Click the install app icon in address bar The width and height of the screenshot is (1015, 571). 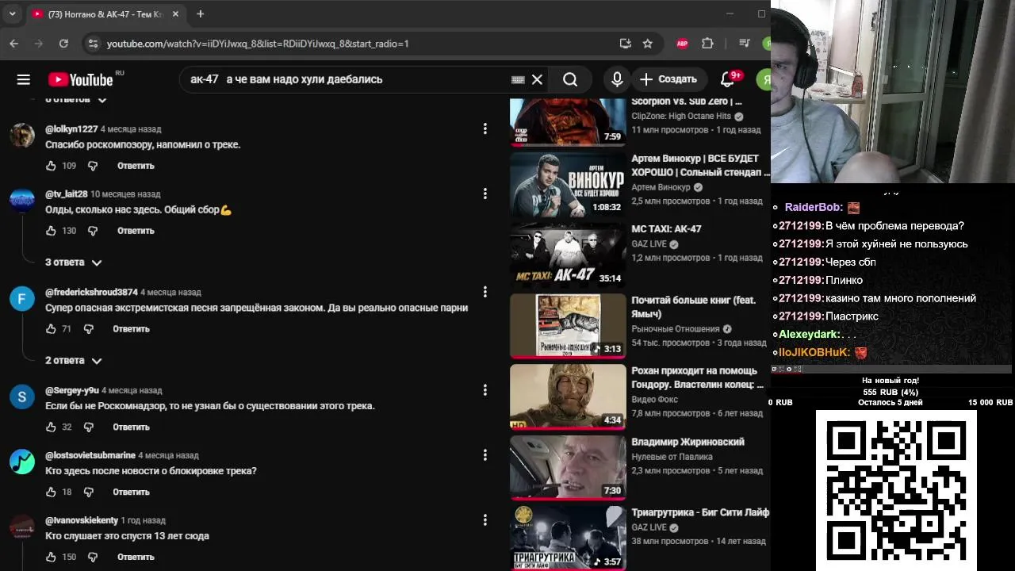625,44
